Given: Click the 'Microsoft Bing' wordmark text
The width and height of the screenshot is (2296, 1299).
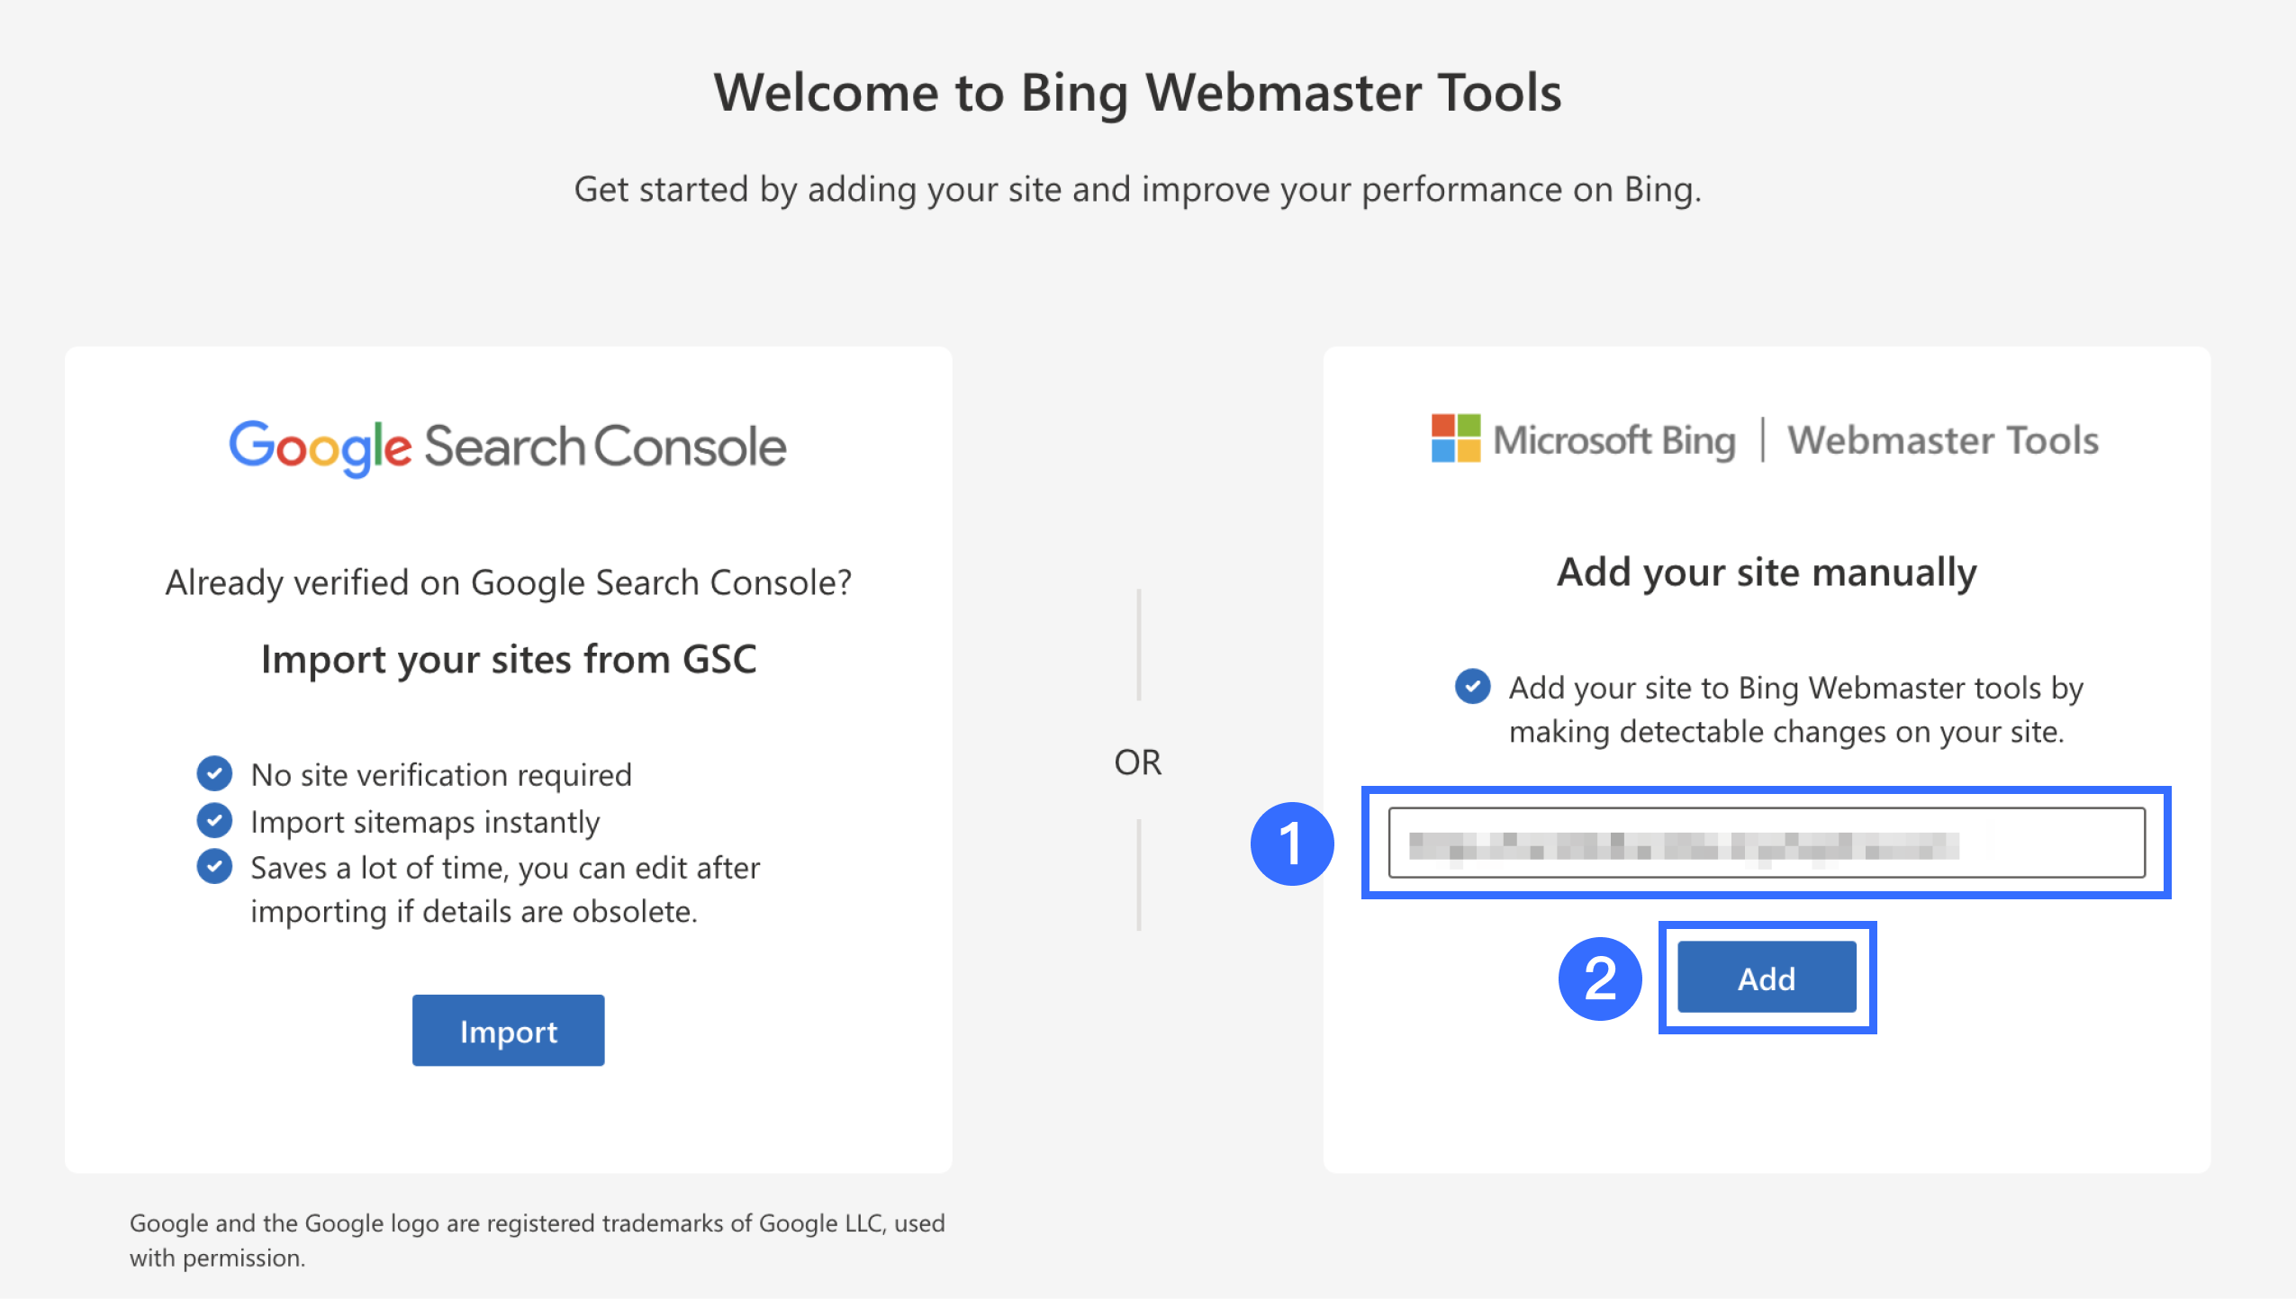Looking at the screenshot, I should [x=1614, y=441].
